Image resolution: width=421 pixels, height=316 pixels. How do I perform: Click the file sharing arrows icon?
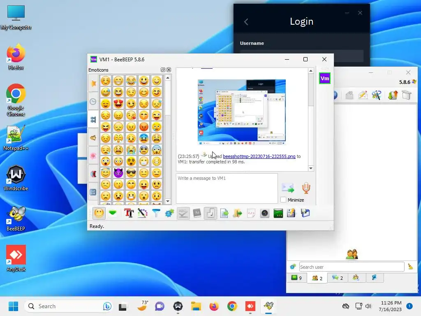[393, 95]
